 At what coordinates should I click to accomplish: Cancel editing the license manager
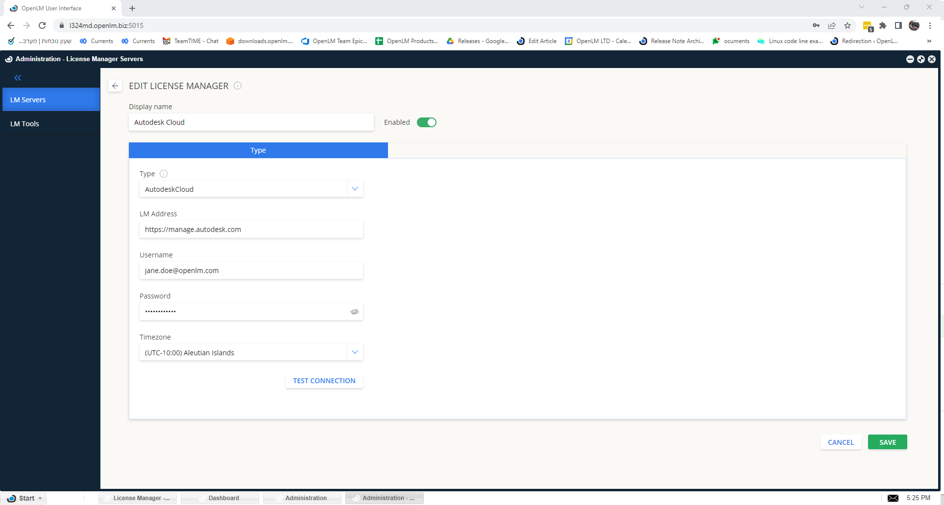point(840,442)
